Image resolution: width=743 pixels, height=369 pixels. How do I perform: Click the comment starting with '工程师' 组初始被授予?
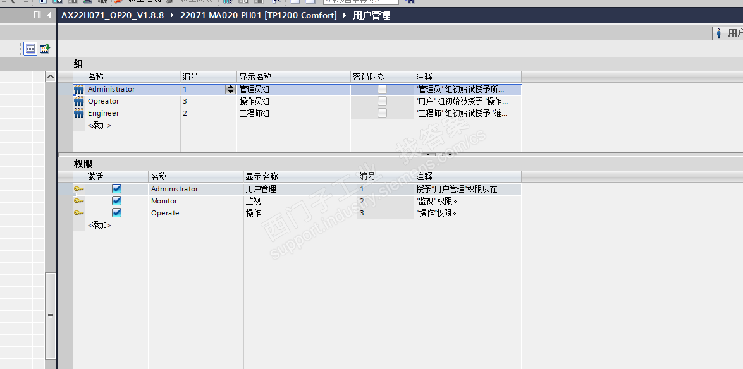(468, 113)
